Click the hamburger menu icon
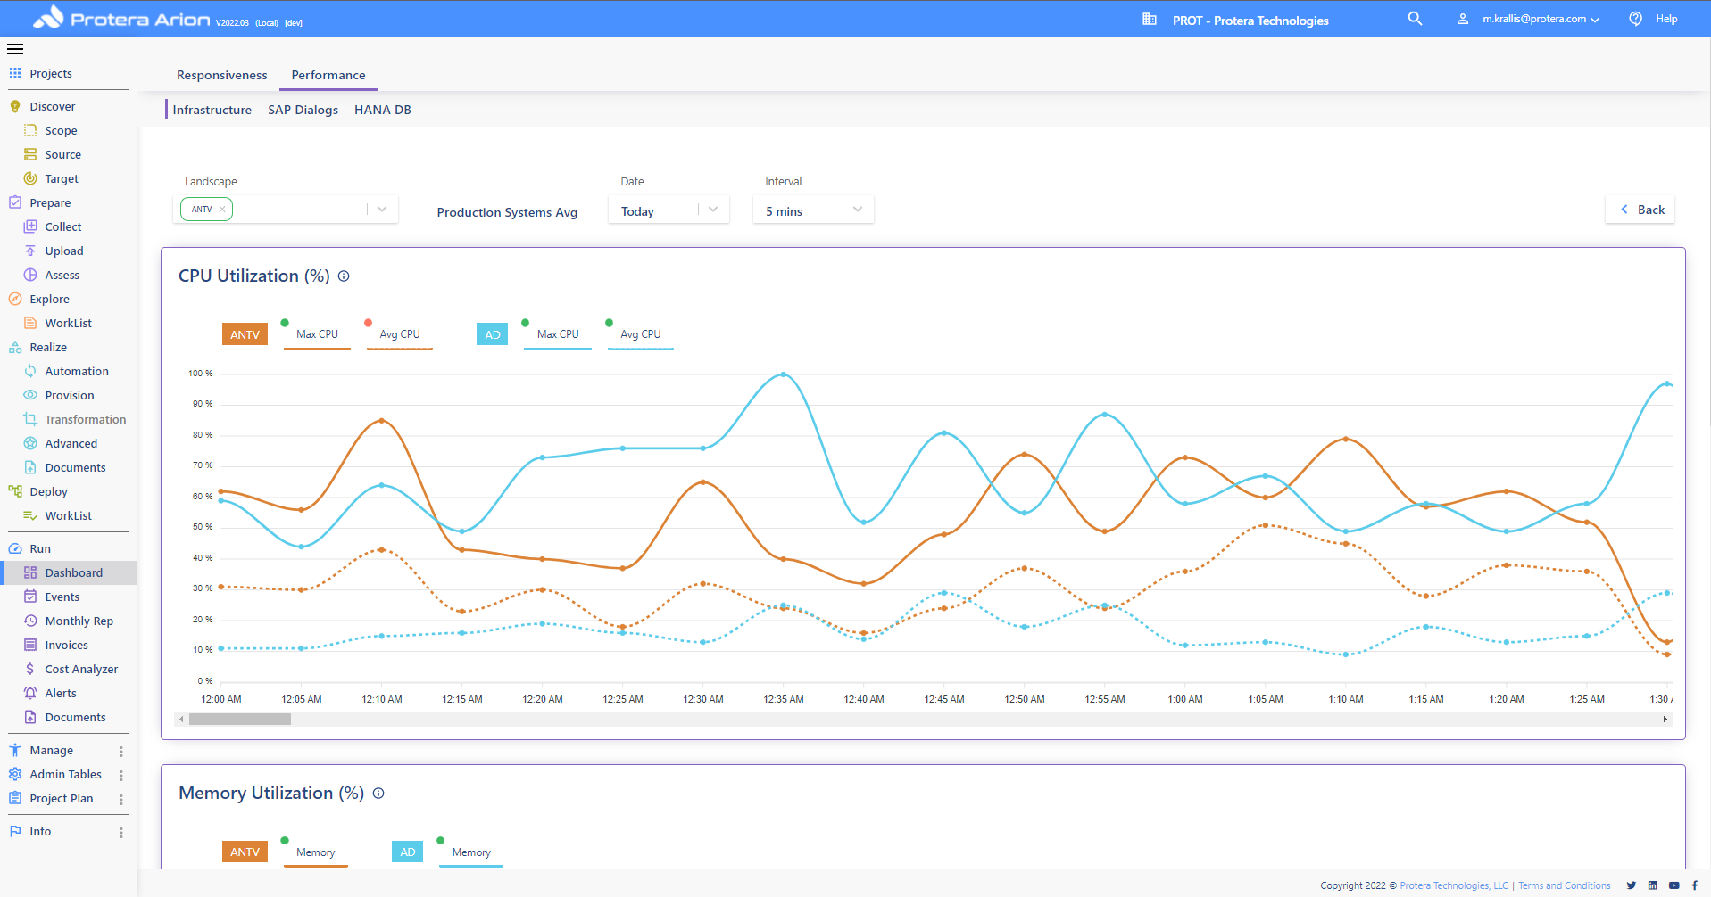The height and width of the screenshot is (897, 1711). click(x=15, y=49)
